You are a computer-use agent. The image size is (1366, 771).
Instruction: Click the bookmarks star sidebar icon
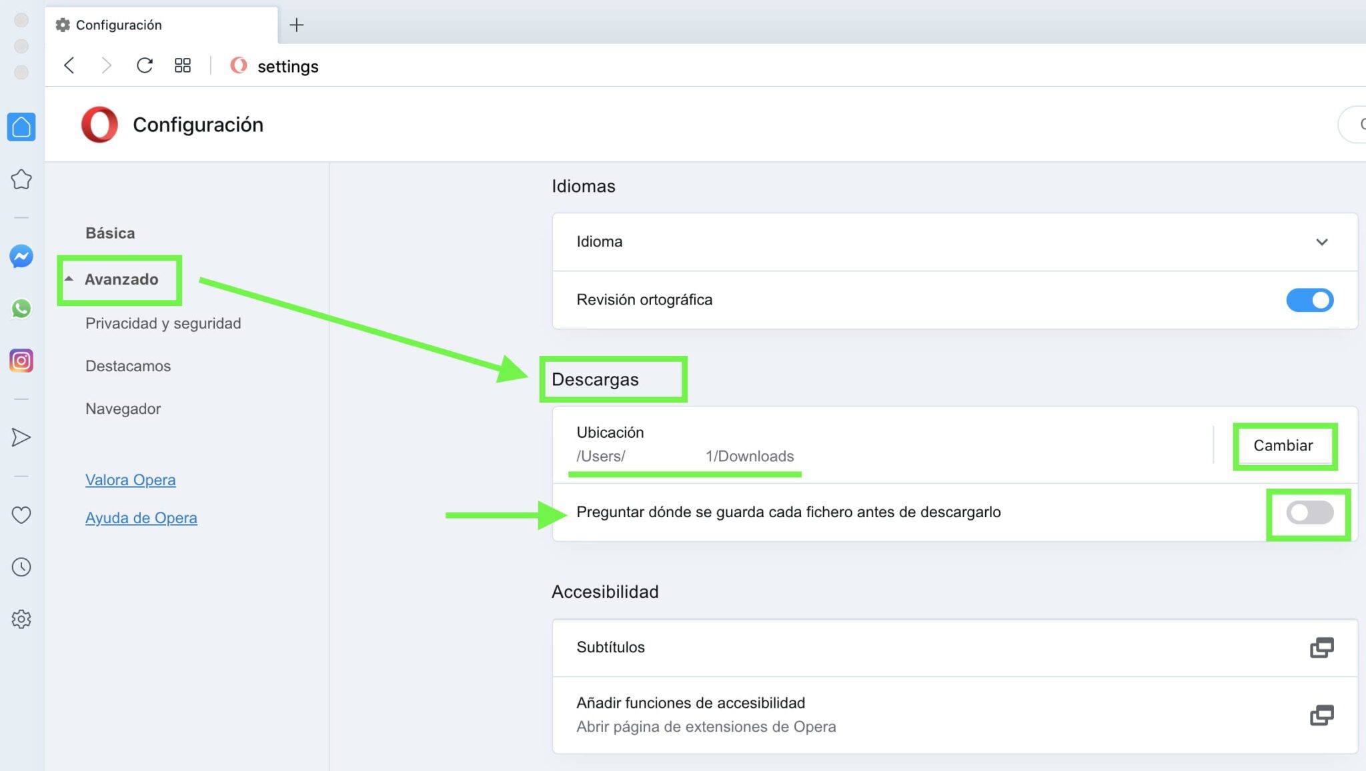click(x=21, y=179)
